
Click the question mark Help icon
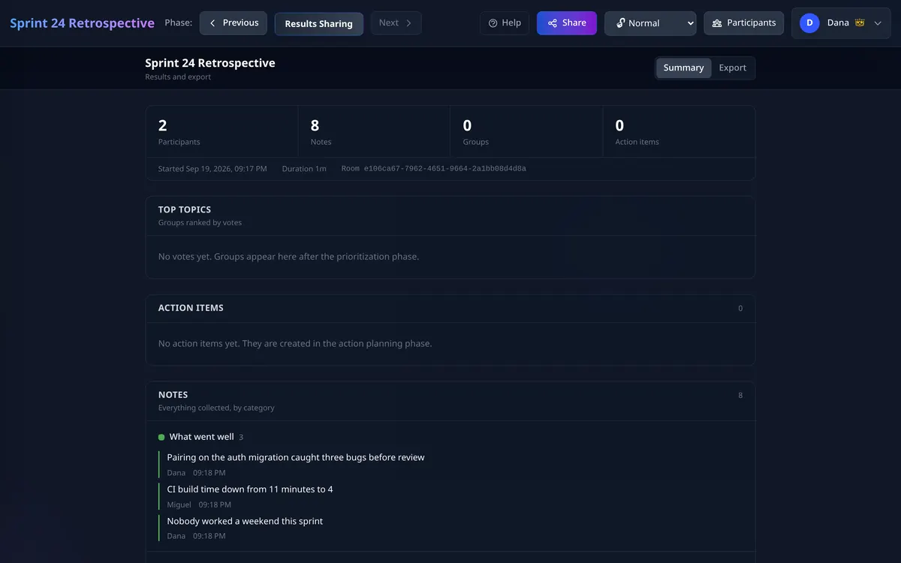pos(493,23)
